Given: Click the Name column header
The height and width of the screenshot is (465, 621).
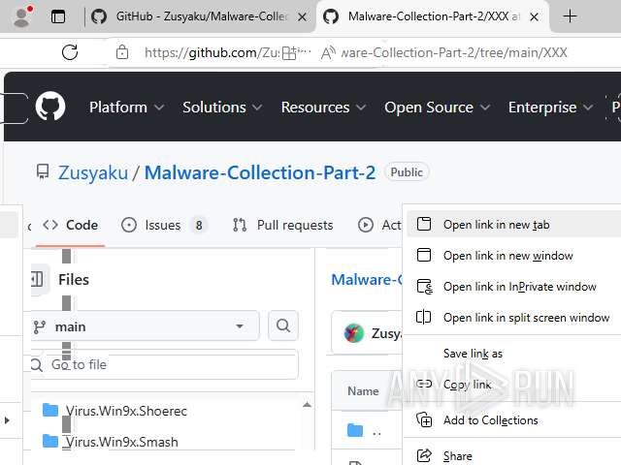Looking at the screenshot, I should tap(363, 391).
